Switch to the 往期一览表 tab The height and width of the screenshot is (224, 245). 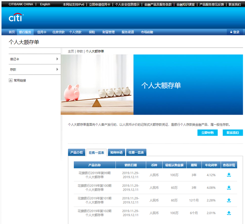pyautogui.click(x=136, y=152)
